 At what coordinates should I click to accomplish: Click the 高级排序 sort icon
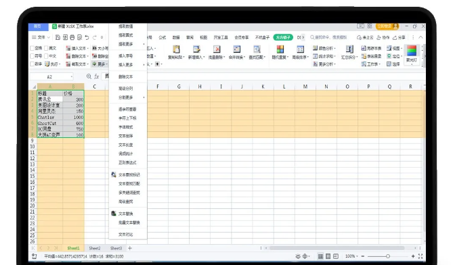click(300, 49)
